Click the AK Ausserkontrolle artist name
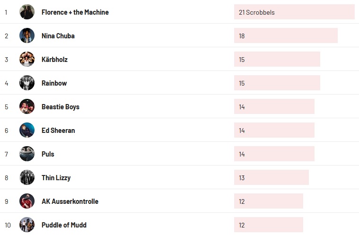 tap(70, 201)
